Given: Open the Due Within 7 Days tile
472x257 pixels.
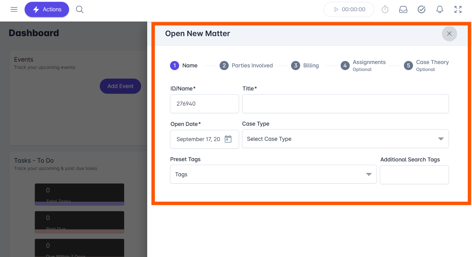Looking at the screenshot, I should pyautogui.click(x=79, y=248).
